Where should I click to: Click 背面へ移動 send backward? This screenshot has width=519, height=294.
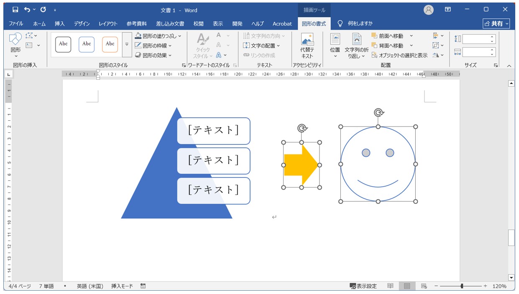click(388, 46)
